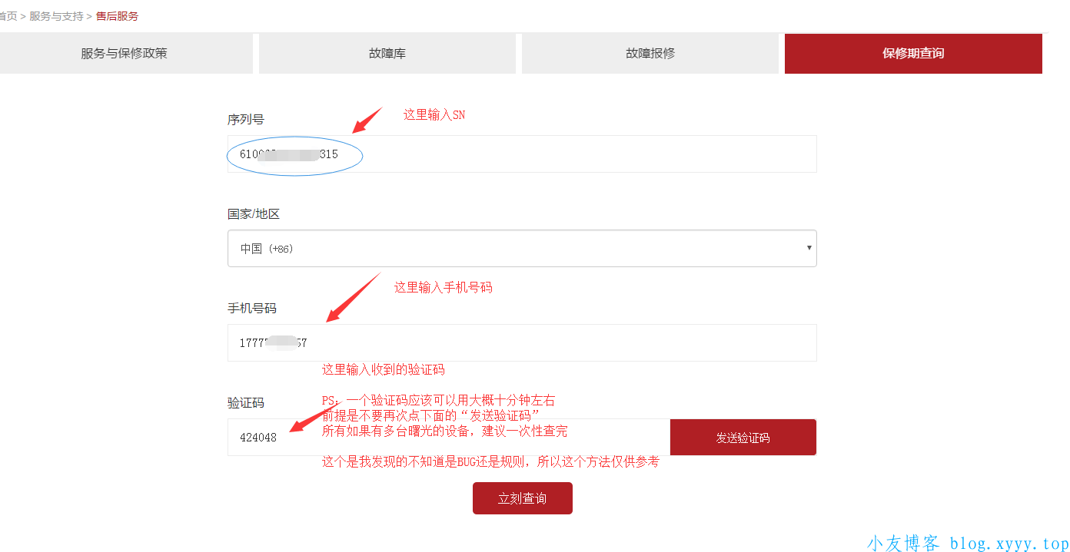Image resolution: width=1070 pixels, height=552 pixels.
Task: Click 售后服务 breadcrumb item
Action: pyautogui.click(x=117, y=16)
